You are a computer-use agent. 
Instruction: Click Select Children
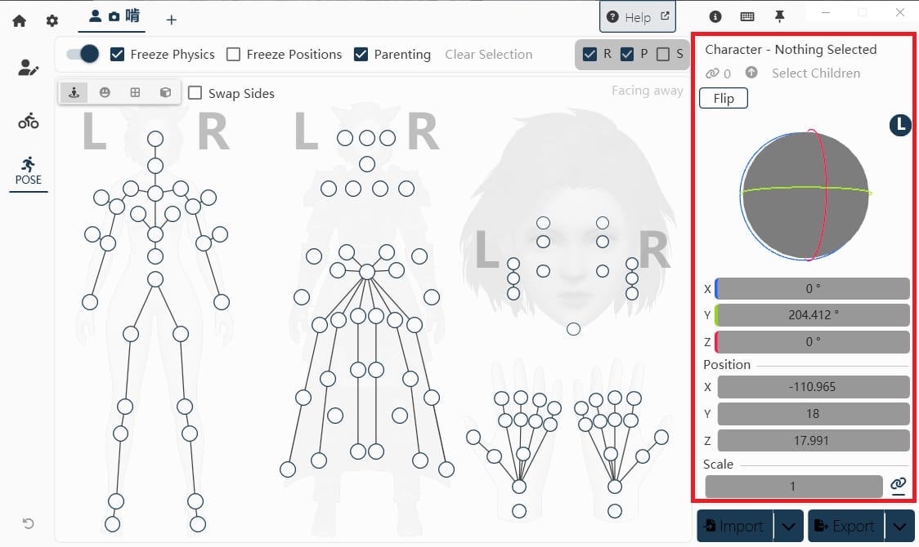(816, 73)
